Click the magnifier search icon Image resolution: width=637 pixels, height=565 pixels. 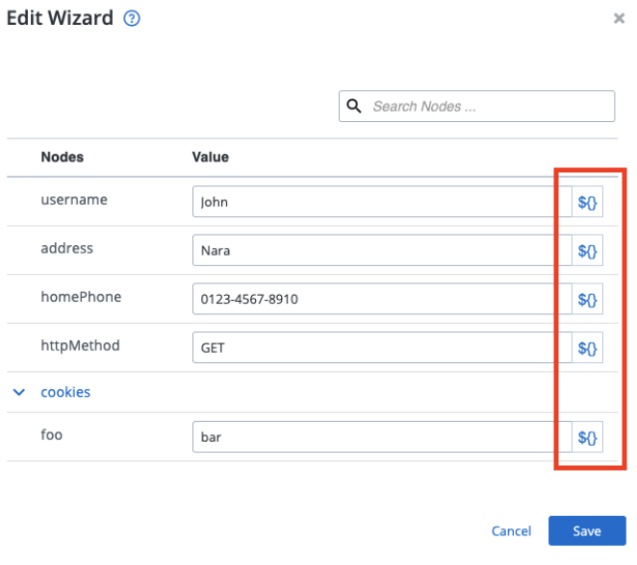(x=353, y=107)
